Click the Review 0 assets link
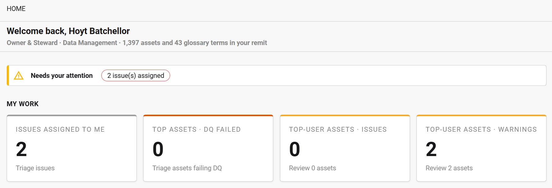552x188 pixels. pos(312,168)
